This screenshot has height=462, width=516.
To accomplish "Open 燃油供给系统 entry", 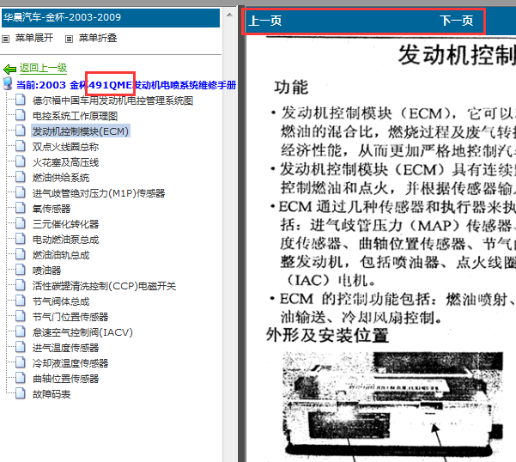I will (61, 178).
